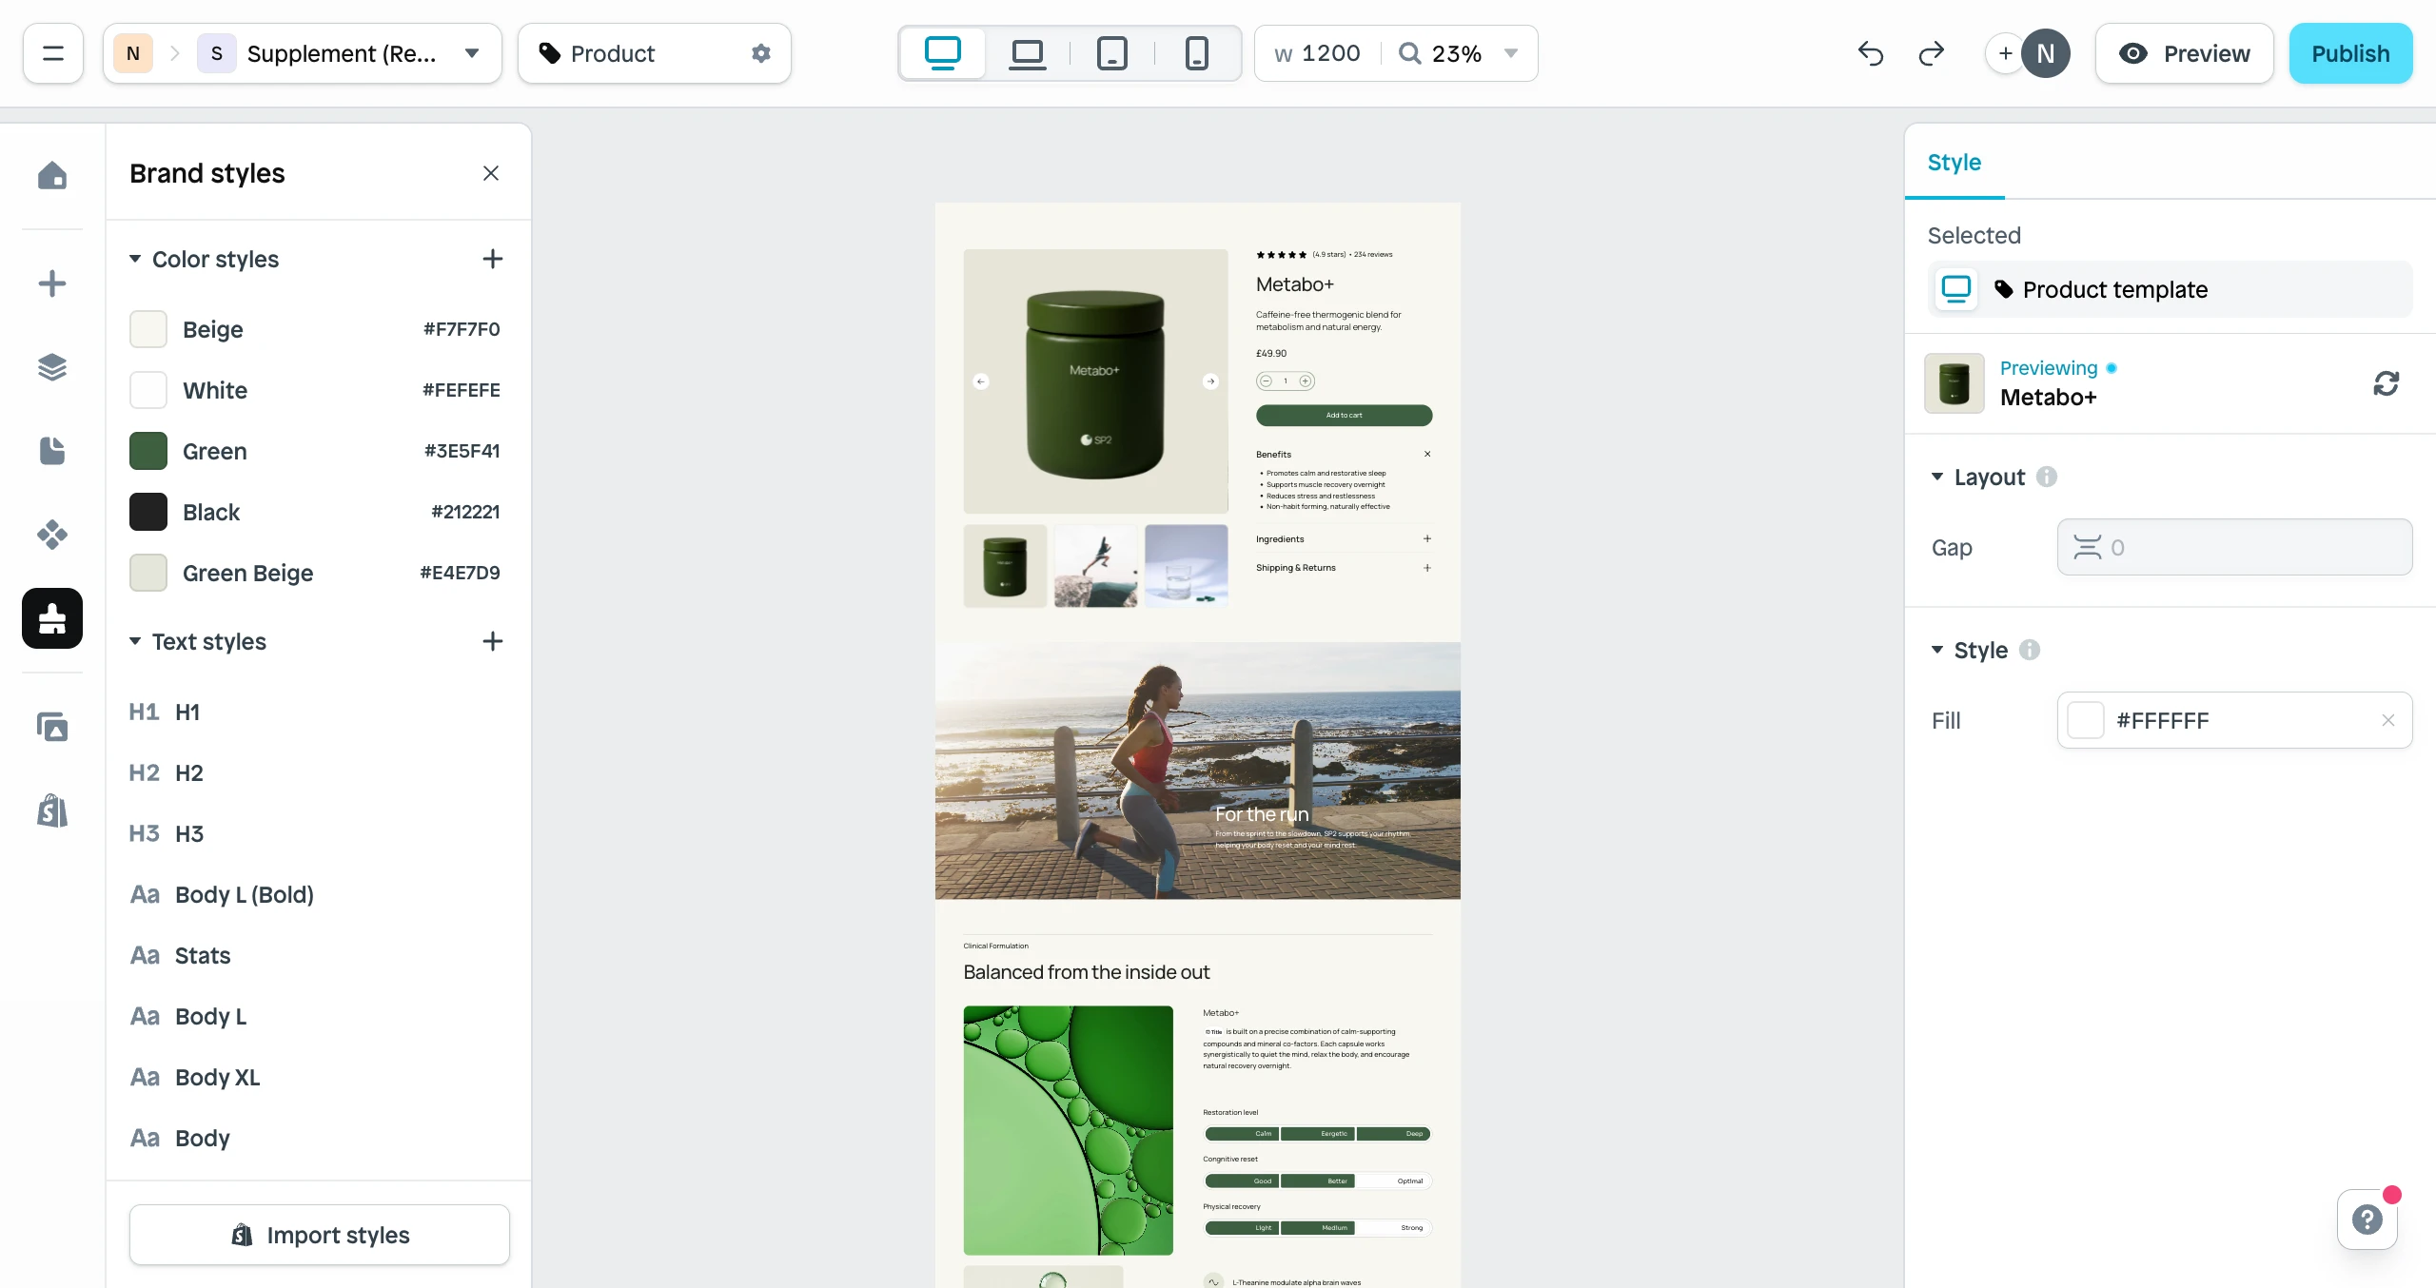The image size is (2436, 1288).
Task: Open the Layers panel icon in sidebar
Action: (x=52, y=367)
